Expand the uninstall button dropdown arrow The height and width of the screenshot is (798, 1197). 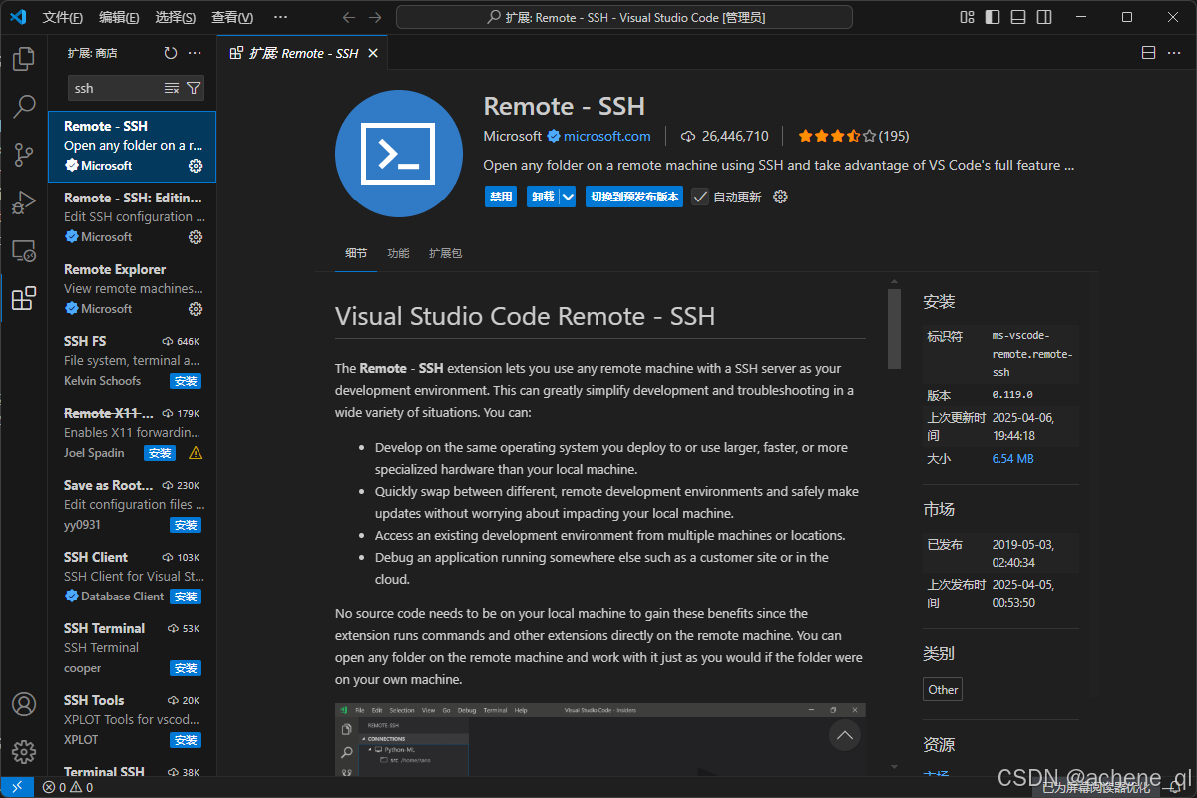(568, 197)
